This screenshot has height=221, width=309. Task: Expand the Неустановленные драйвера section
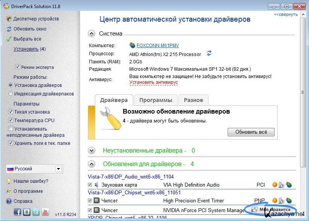(92, 150)
